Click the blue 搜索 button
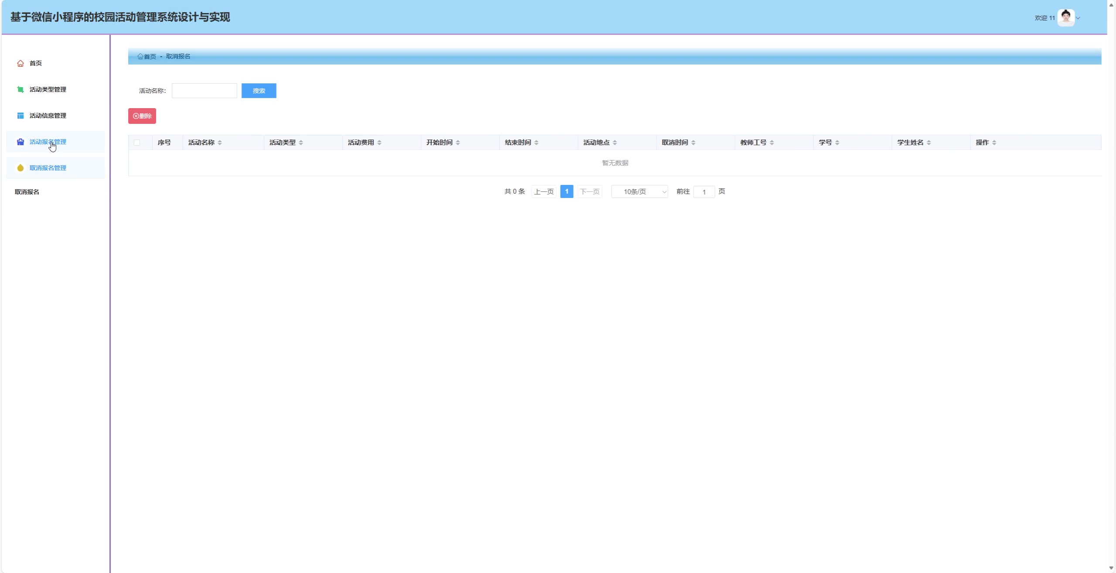Viewport: 1116px width, 573px height. [x=259, y=91]
